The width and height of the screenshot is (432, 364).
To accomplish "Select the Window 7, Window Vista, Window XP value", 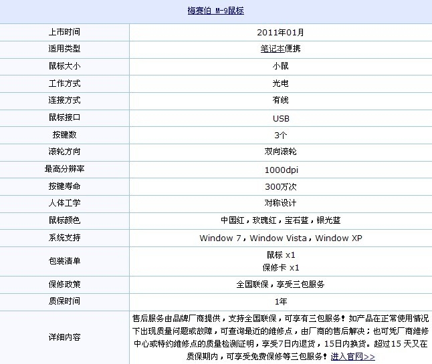I will click(x=281, y=238).
